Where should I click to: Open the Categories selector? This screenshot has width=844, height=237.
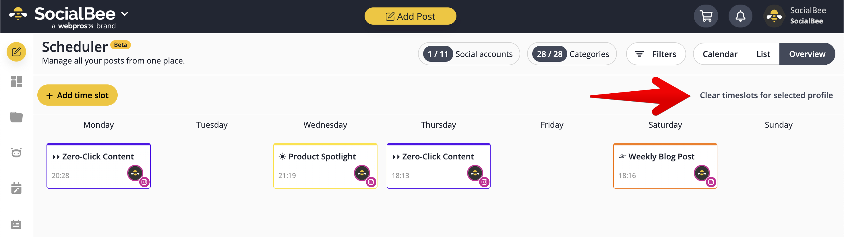572,54
